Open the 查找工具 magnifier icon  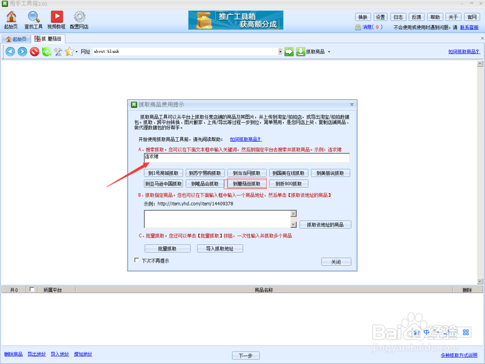33,20
